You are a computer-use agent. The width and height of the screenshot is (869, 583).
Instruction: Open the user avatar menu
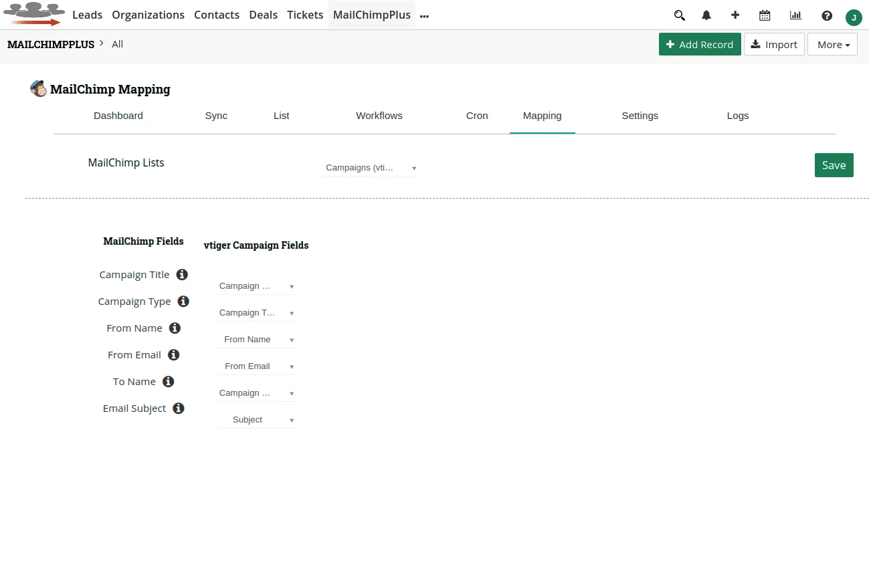click(854, 17)
